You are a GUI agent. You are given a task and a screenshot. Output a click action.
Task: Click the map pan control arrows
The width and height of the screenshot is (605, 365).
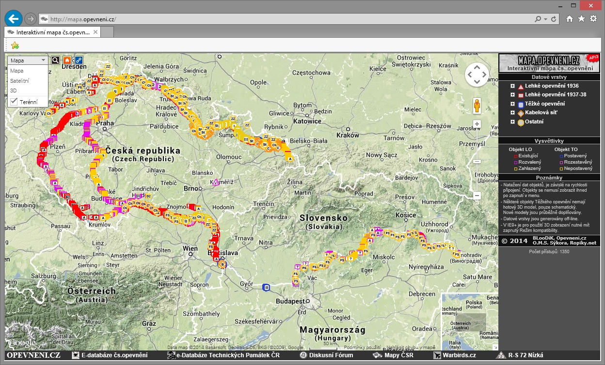477,75
